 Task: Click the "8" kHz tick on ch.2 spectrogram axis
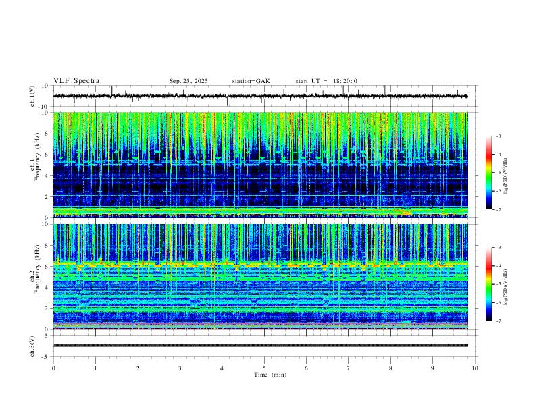(x=48, y=246)
